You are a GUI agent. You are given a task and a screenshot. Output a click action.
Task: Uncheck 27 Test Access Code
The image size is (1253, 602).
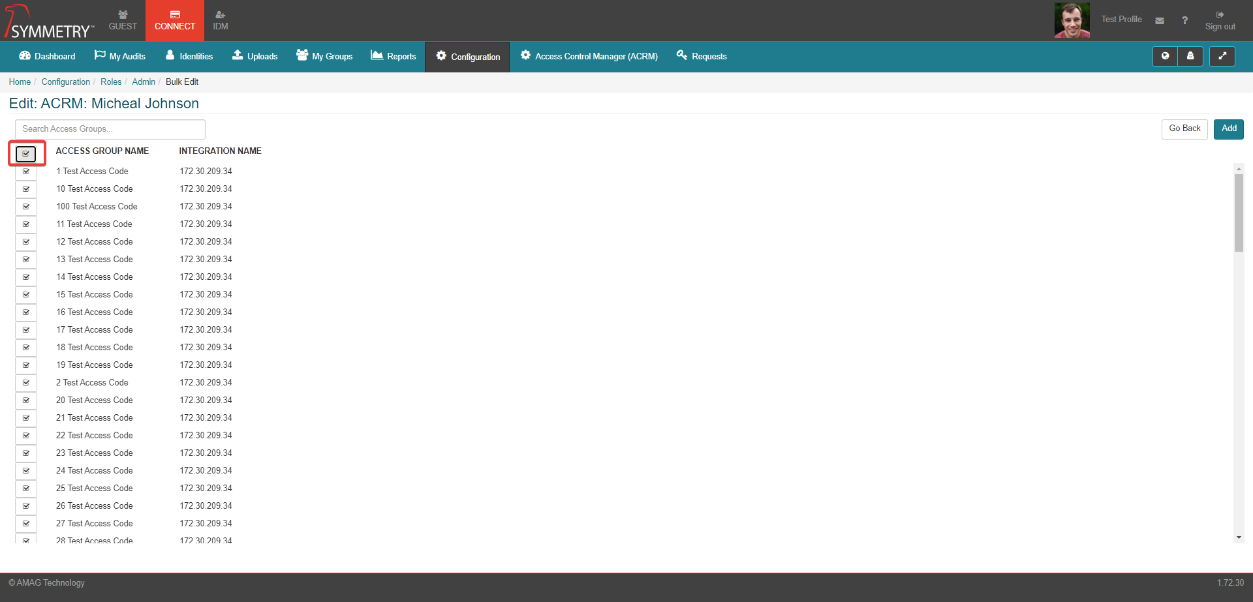point(26,524)
